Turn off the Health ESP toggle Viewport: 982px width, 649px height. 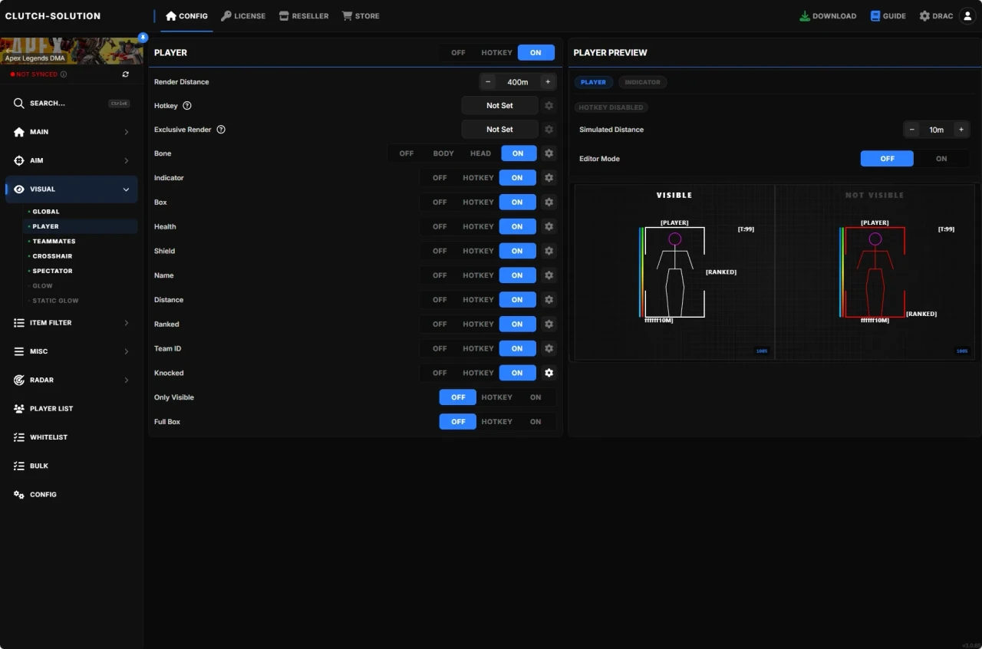pyautogui.click(x=439, y=226)
